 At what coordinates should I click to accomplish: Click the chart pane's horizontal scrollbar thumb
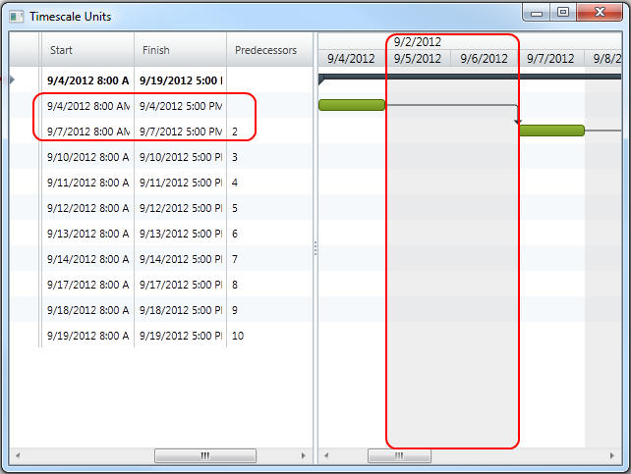point(399,456)
